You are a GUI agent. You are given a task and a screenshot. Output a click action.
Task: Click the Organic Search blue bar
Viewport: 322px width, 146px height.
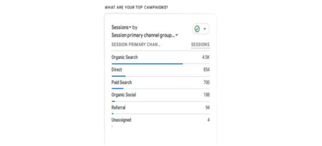147,64
